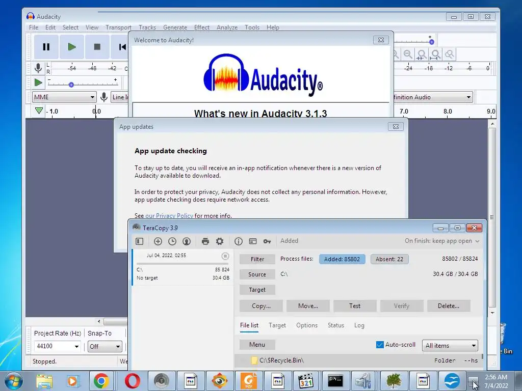
Task: Click the small green Play-at-speed button
Action: 38,82
